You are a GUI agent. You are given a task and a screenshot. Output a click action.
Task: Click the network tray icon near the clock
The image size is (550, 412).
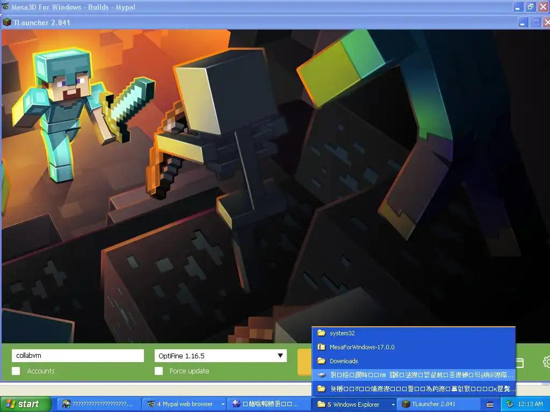click(x=510, y=404)
